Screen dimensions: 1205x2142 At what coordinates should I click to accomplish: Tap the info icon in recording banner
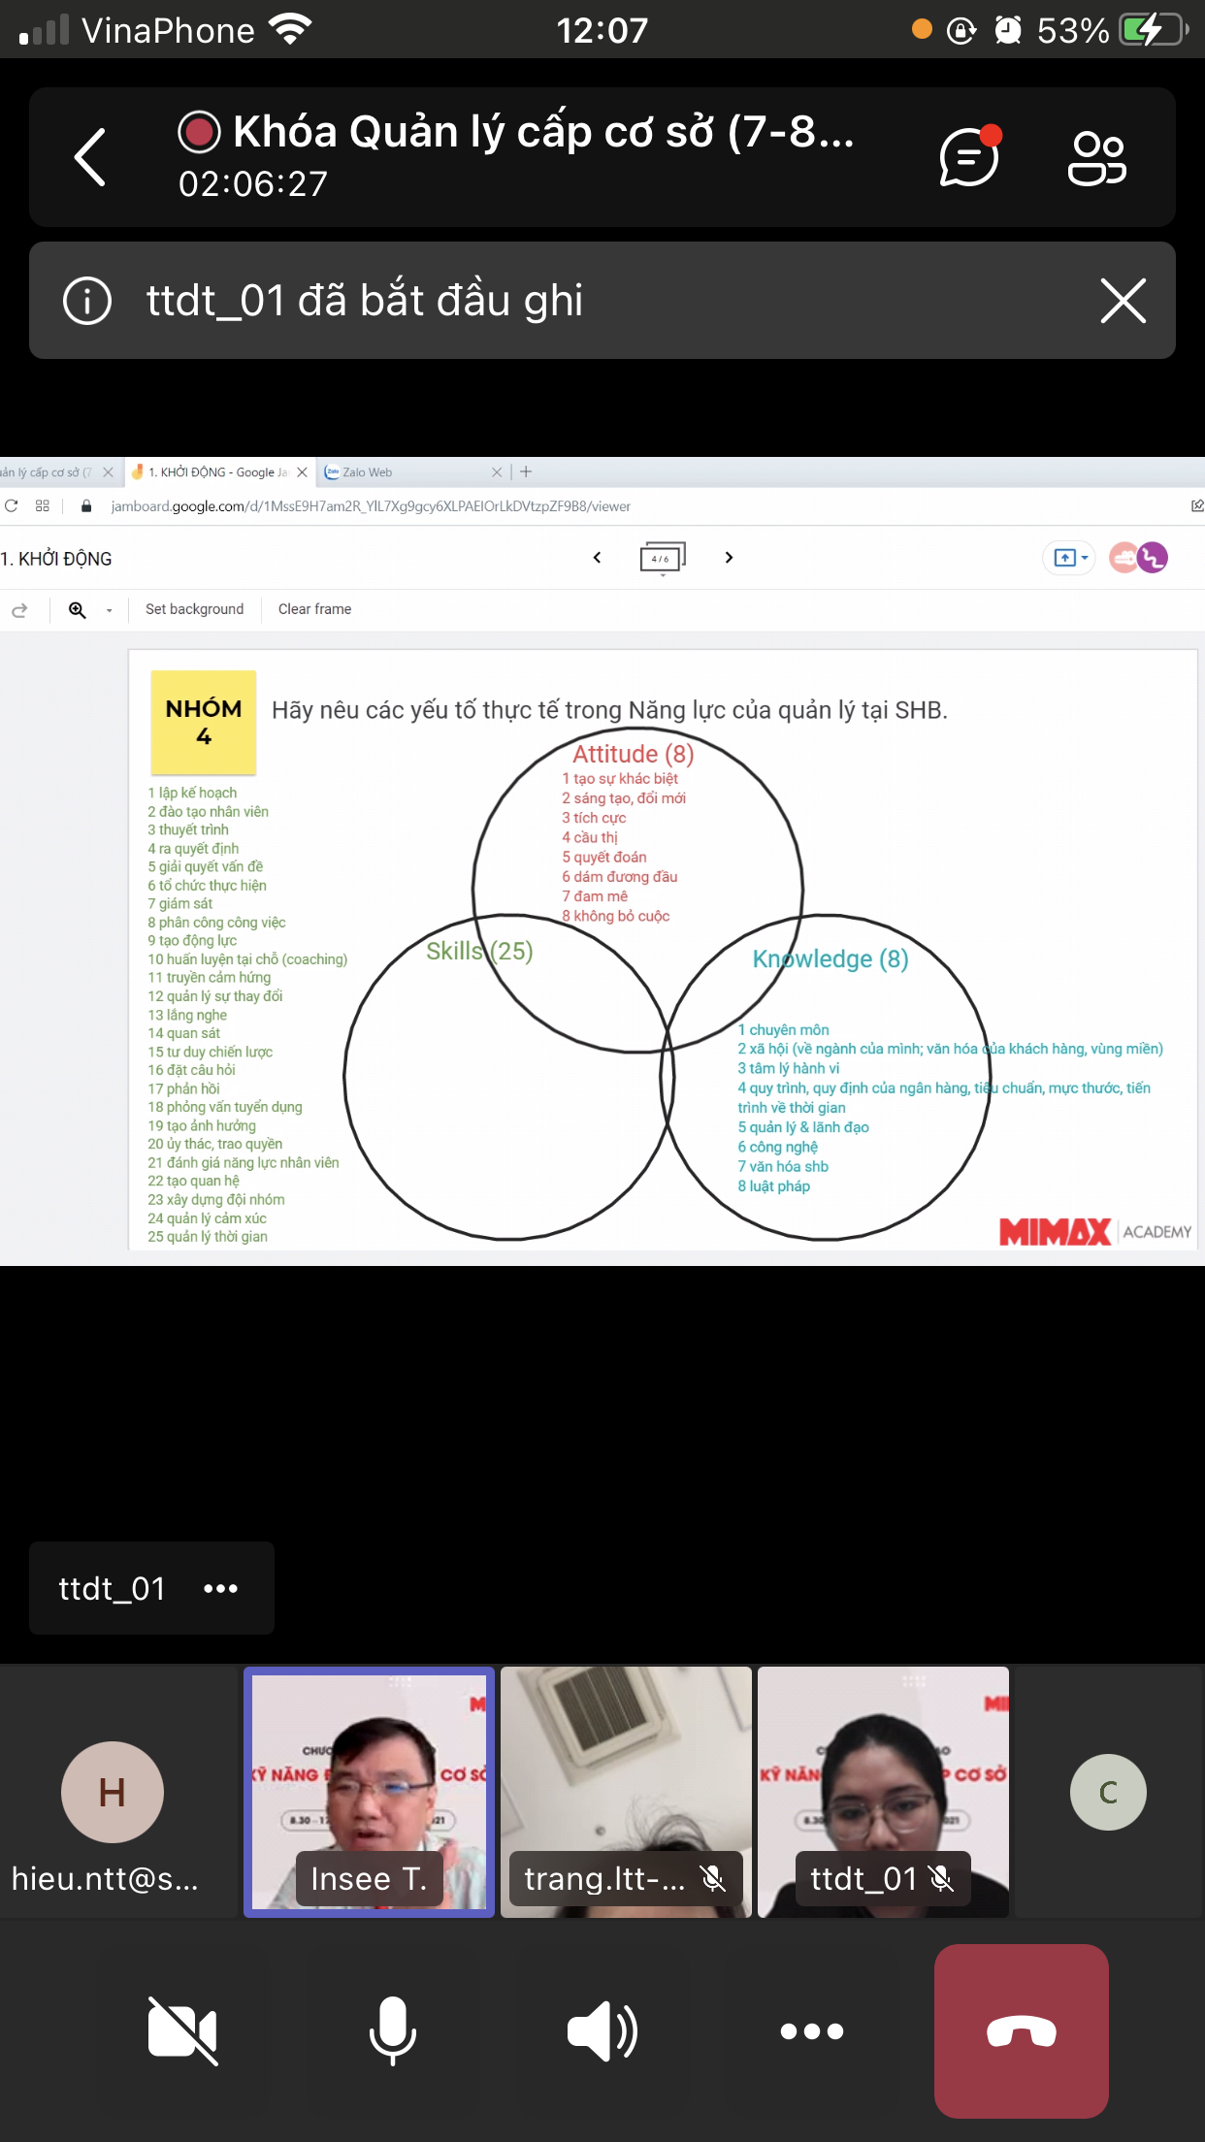coord(87,301)
